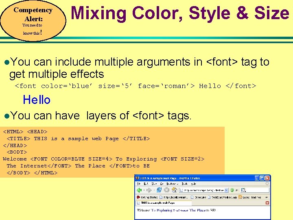The width and height of the screenshot is (293, 220).
Task: Open the Edit menu in Firefox
Action: [x=146, y=184]
